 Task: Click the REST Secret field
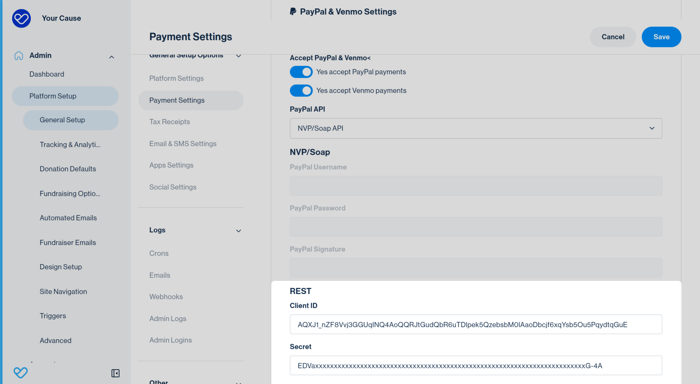point(476,365)
